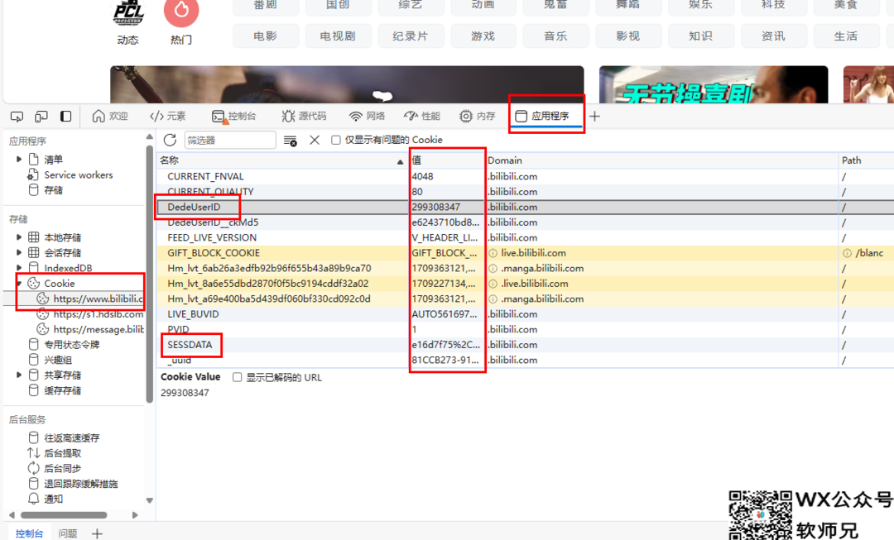Open the 控制台 drawer tab at bottom
Screen dimensions: 894x540
point(29,533)
